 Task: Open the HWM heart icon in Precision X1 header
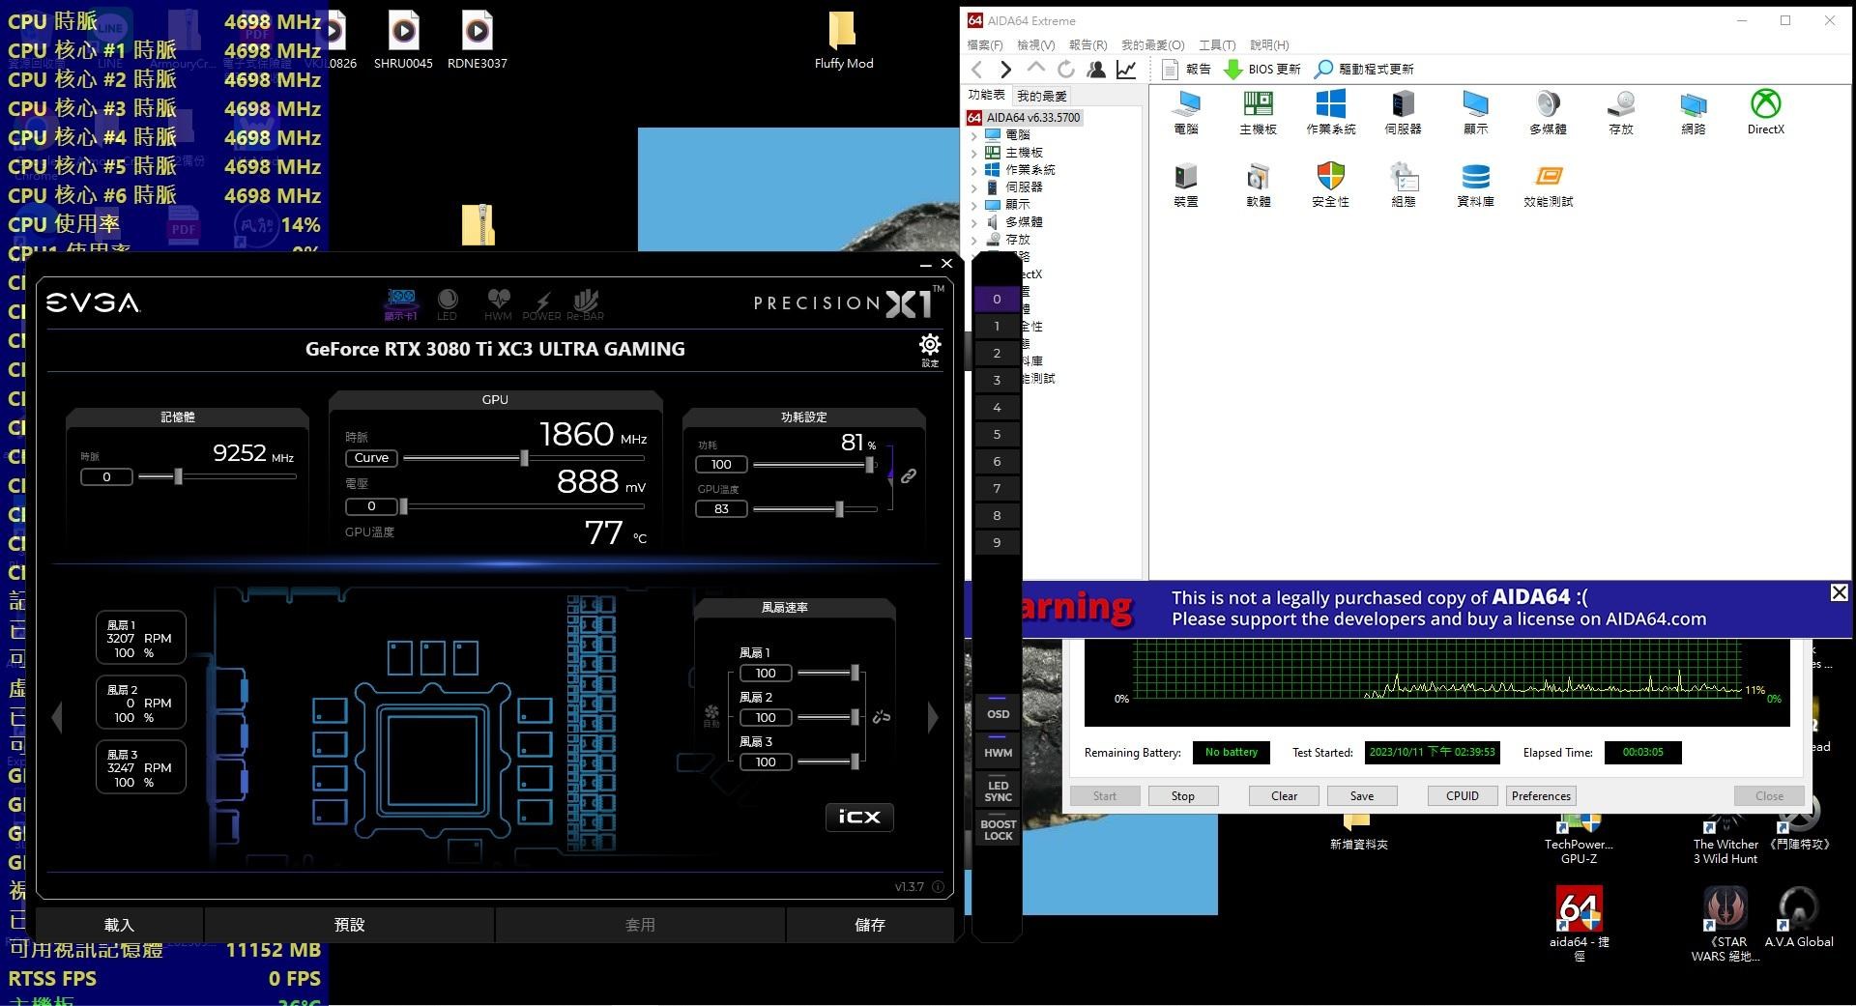(x=498, y=303)
